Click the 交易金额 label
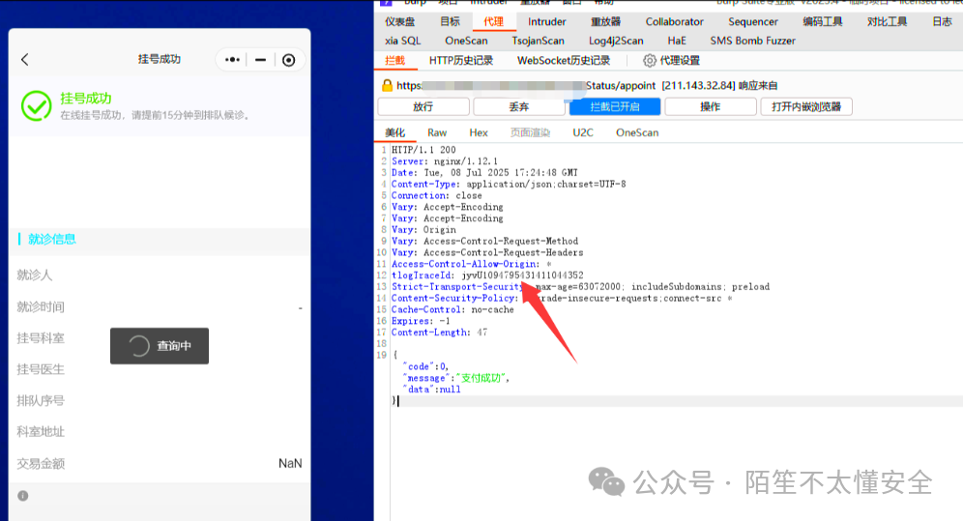The height and width of the screenshot is (521, 963). [x=41, y=464]
